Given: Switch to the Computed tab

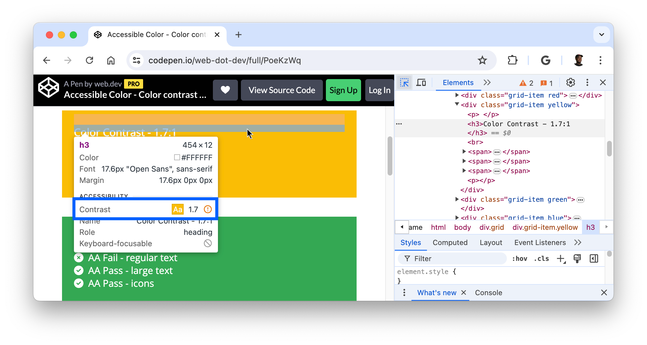Looking at the screenshot, I should coord(450,243).
